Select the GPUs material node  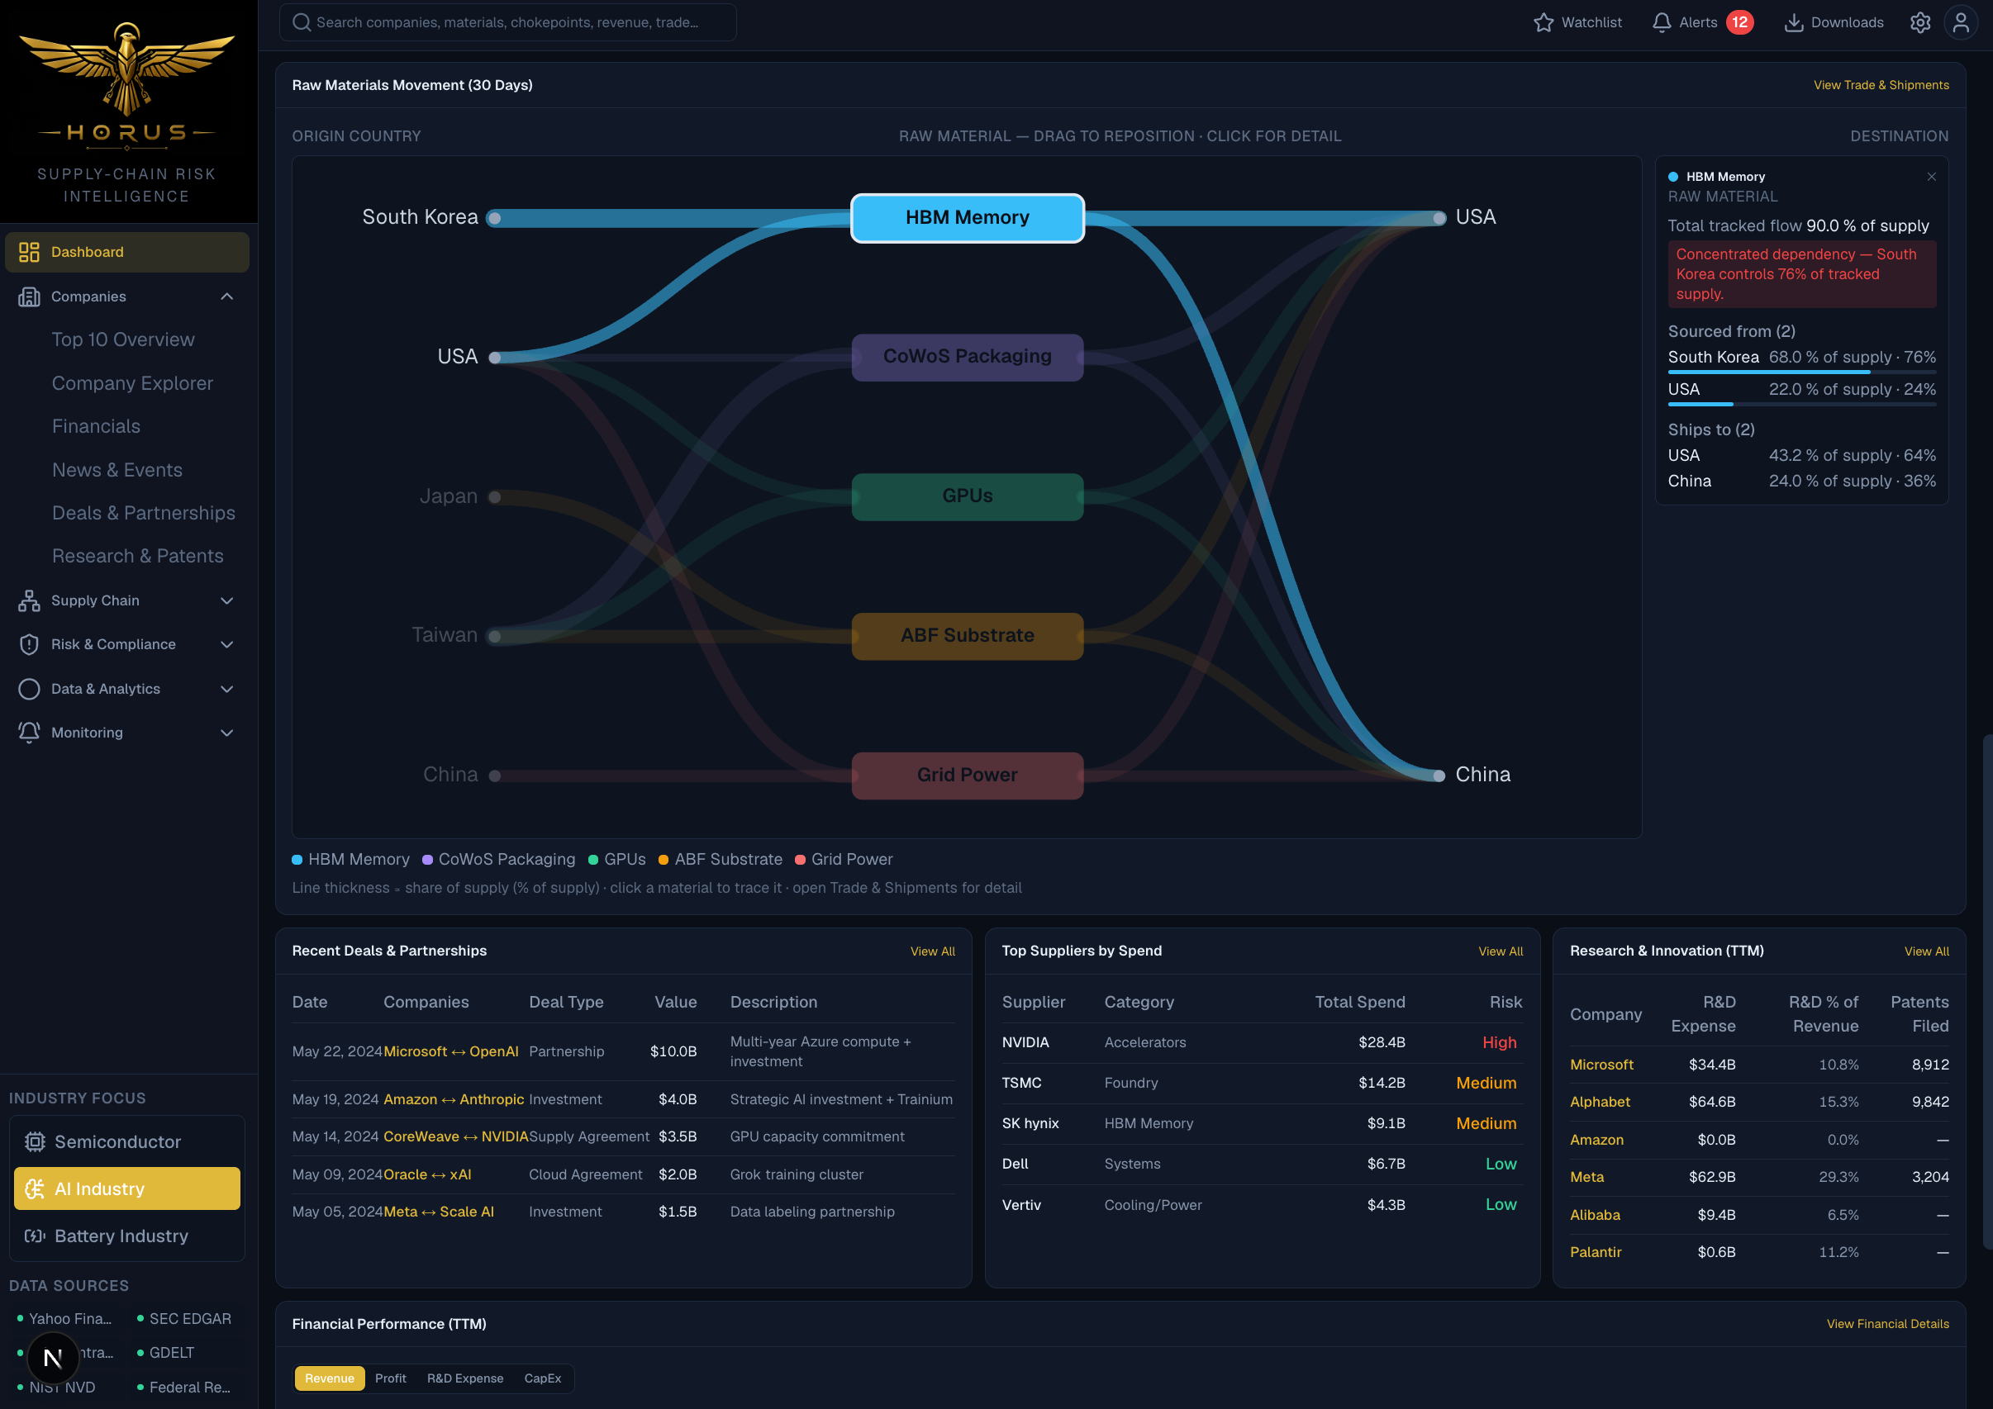pos(968,496)
